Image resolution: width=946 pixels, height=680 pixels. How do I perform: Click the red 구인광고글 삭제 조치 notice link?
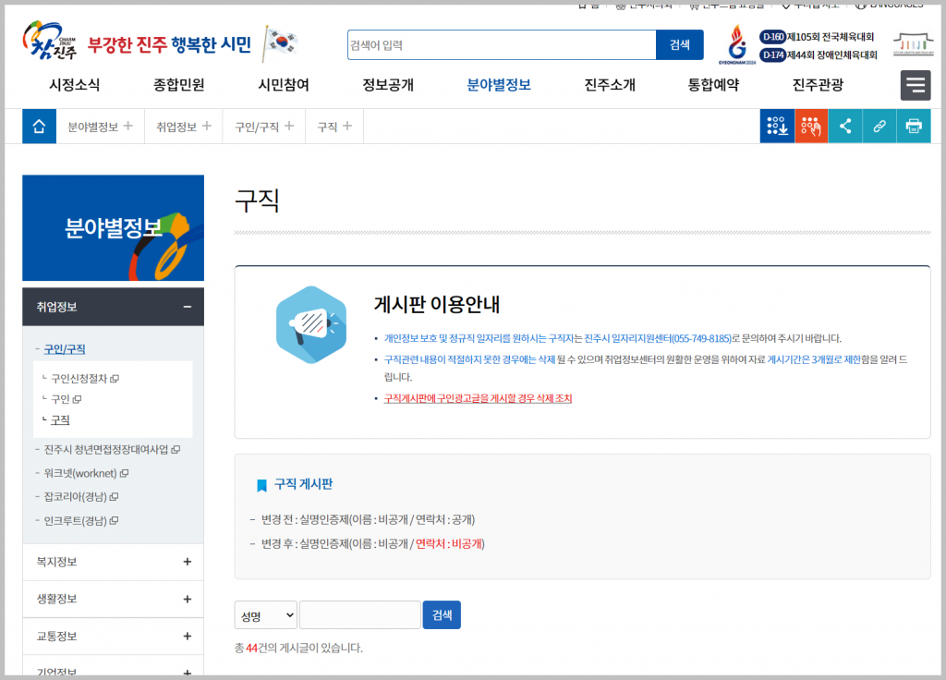click(x=478, y=399)
